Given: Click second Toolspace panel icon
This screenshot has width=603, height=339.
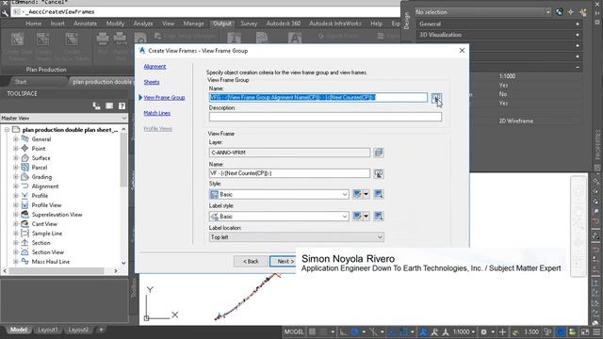Looking at the screenshot, I should 109,105.
